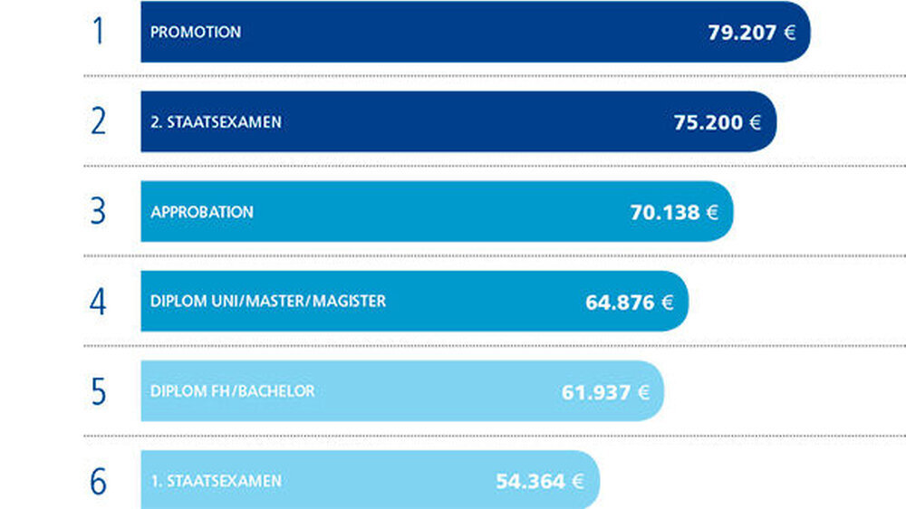This screenshot has width=906, height=509.
Task: Select the DIPLOM UNI/MASTER/MAGISTER label
Action: click(x=268, y=301)
